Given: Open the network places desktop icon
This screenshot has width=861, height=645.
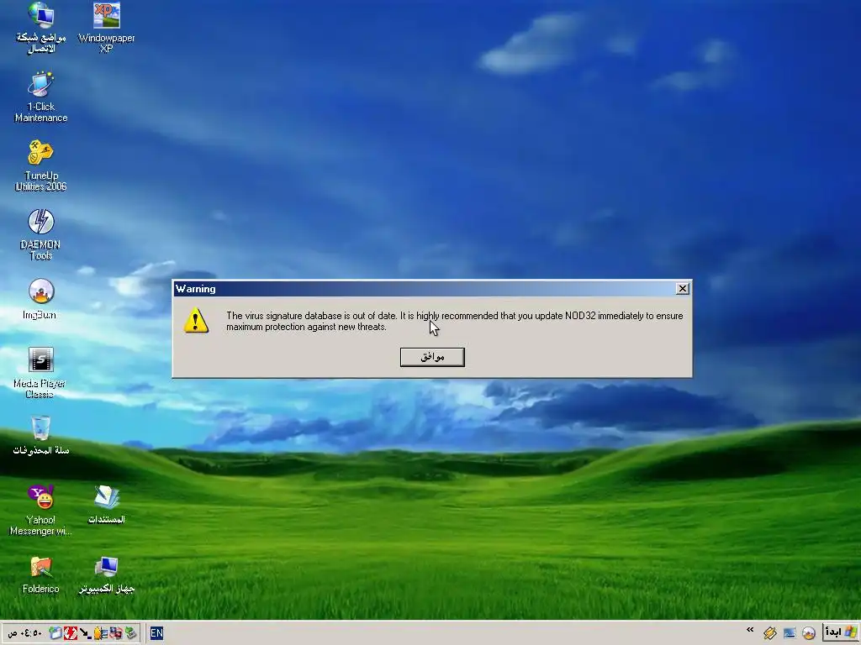Looking at the screenshot, I should 40,28.
